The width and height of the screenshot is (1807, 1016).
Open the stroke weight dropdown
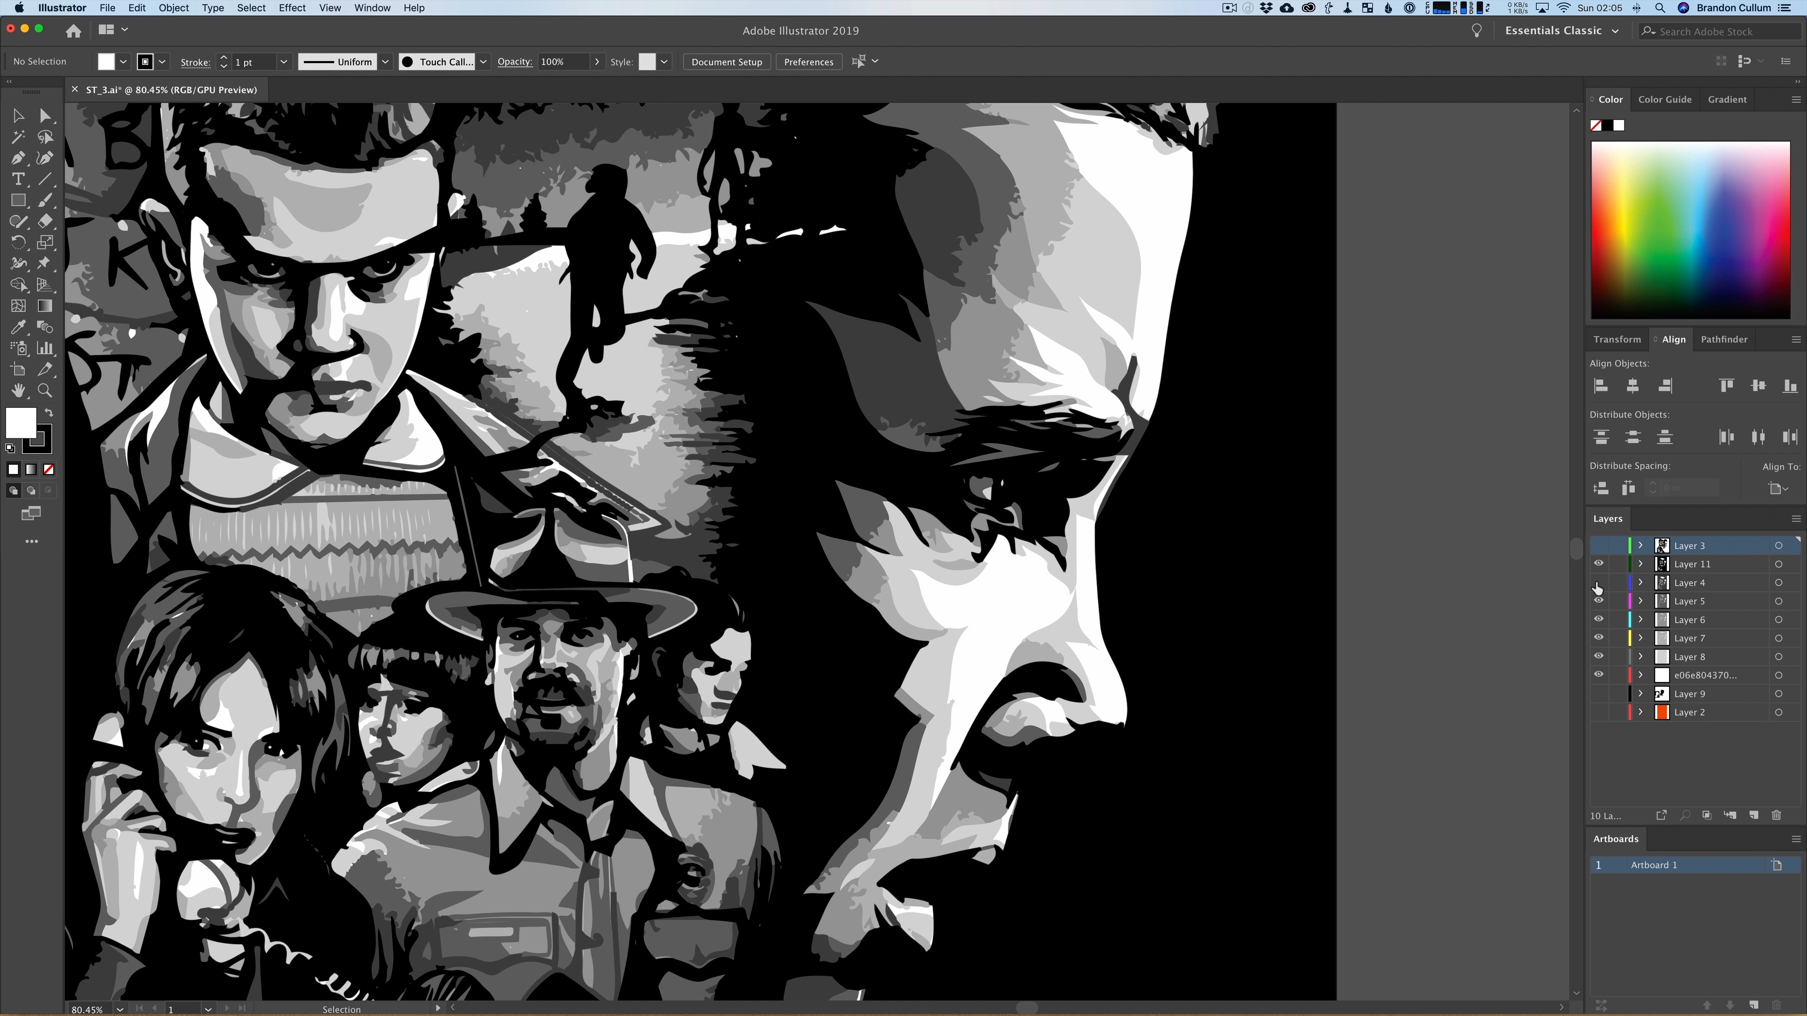click(x=283, y=62)
